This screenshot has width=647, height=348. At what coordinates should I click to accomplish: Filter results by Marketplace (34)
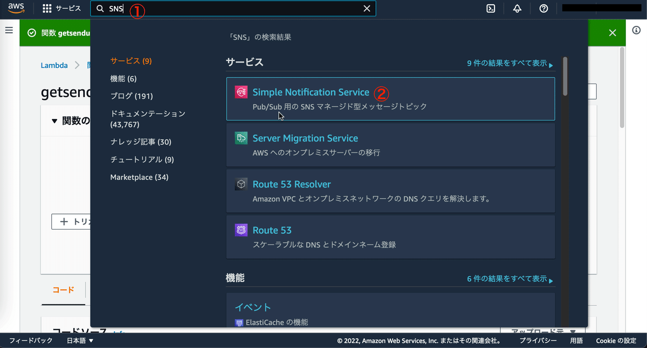139,177
